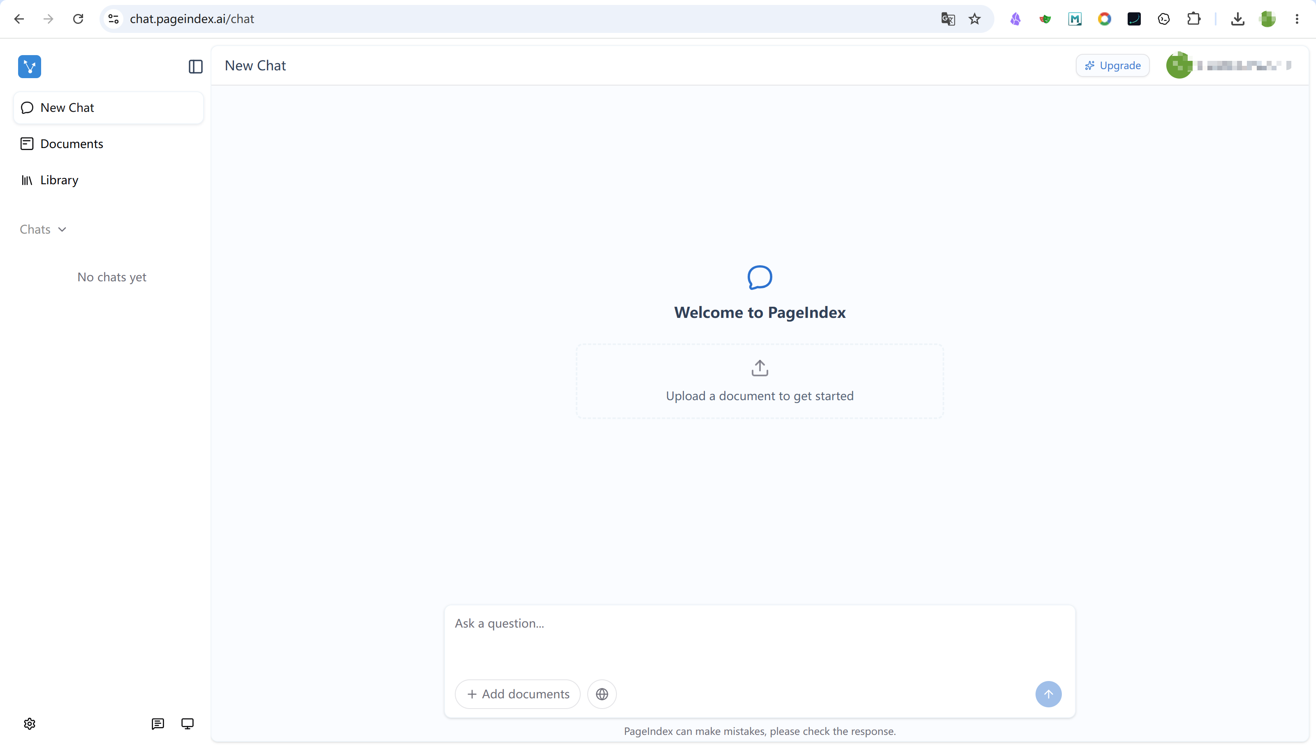Open the feedback message icon

[157, 723]
